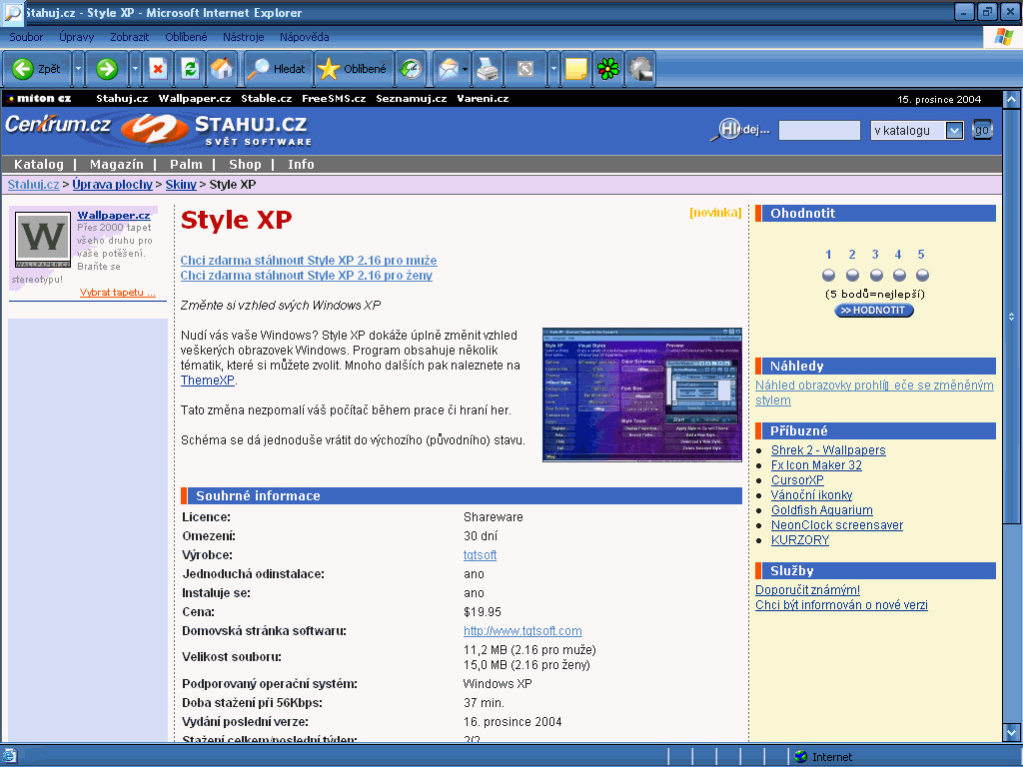
Task: Open tgtsoft manufacturer link
Action: coord(480,555)
